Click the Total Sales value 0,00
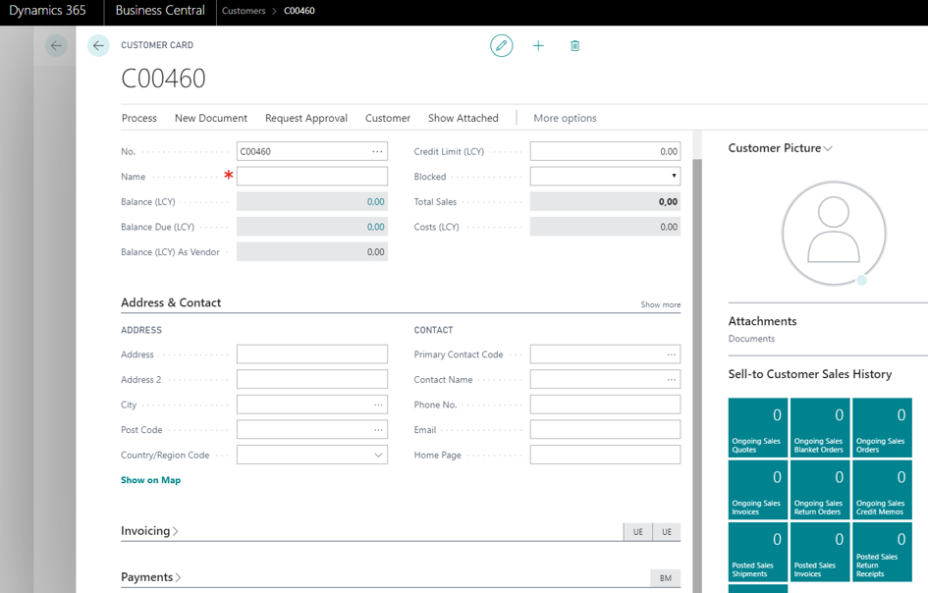The height and width of the screenshot is (593, 928). click(668, 202)
